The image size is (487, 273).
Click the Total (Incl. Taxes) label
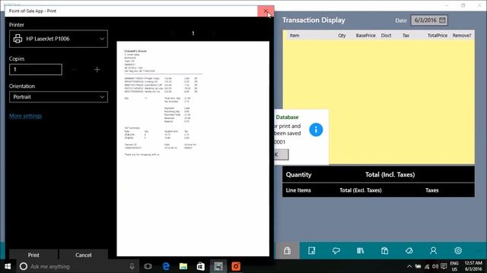coord(390,174)
